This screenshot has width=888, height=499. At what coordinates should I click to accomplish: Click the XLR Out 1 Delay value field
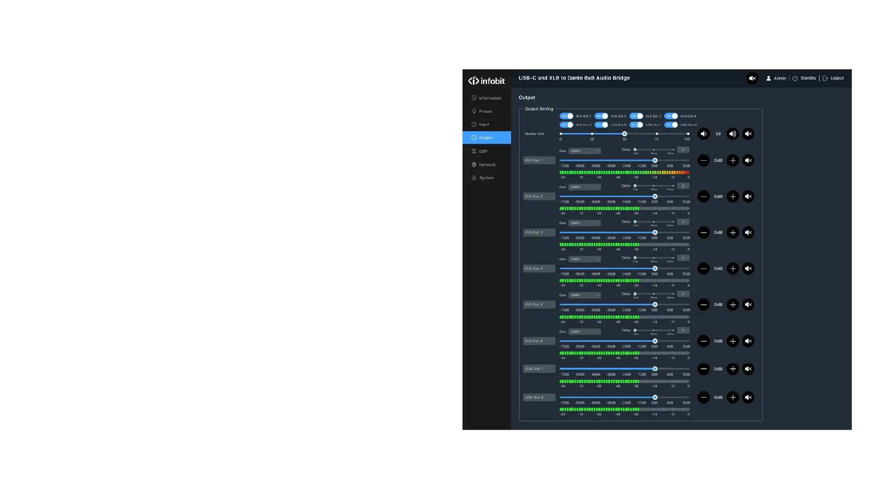683,150
